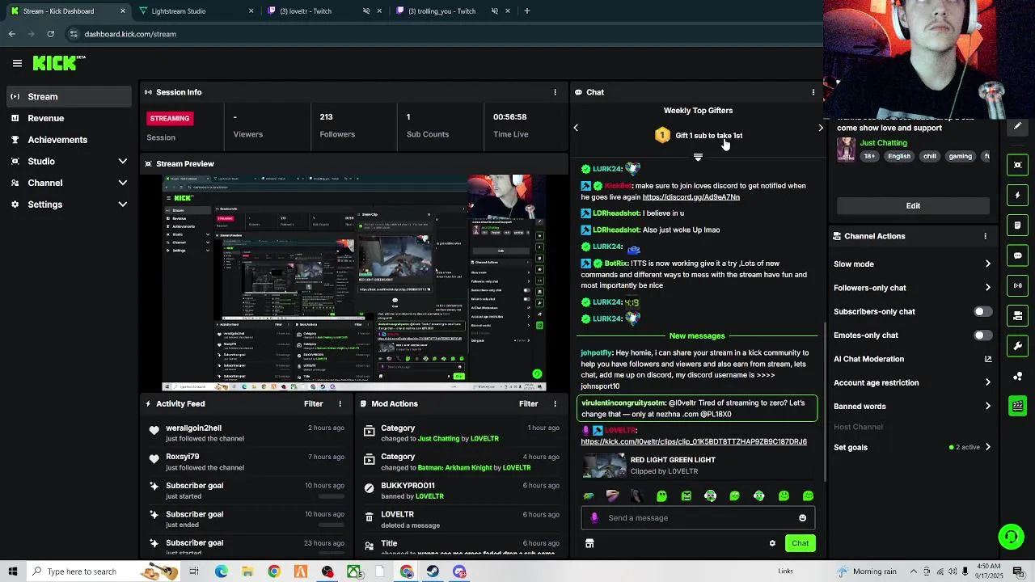
Task: Select Achievements in the sidebar
Action: 68,140
